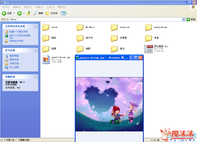Collapse the 其它位置 panel
The height and width of the screenshot is (142, 197).
coord(35,50)
